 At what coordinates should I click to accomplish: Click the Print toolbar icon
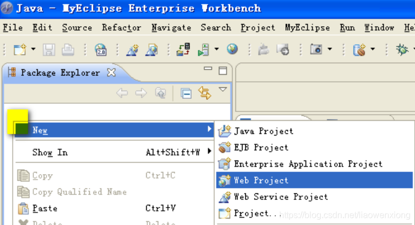(68, 50)
